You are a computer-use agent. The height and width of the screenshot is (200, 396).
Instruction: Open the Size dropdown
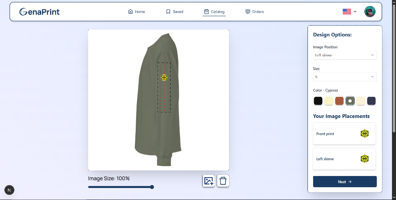345,77
